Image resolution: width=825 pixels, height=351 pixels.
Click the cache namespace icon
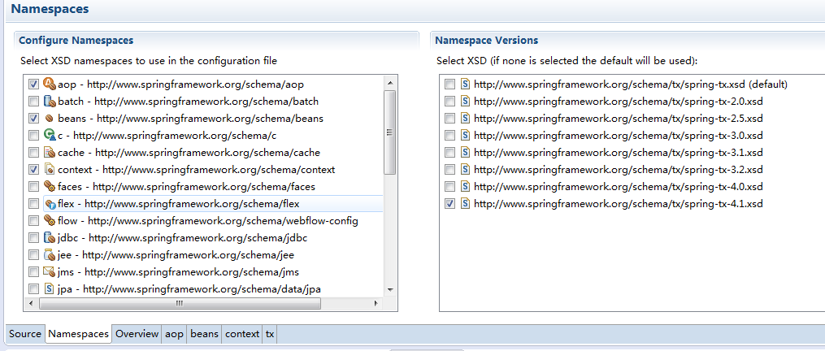[x=50, y=153]
